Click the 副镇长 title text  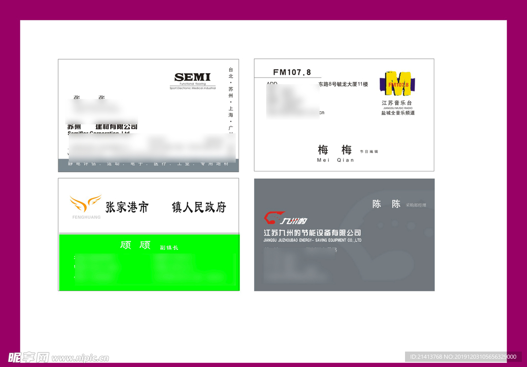click(x=169, y=248)
